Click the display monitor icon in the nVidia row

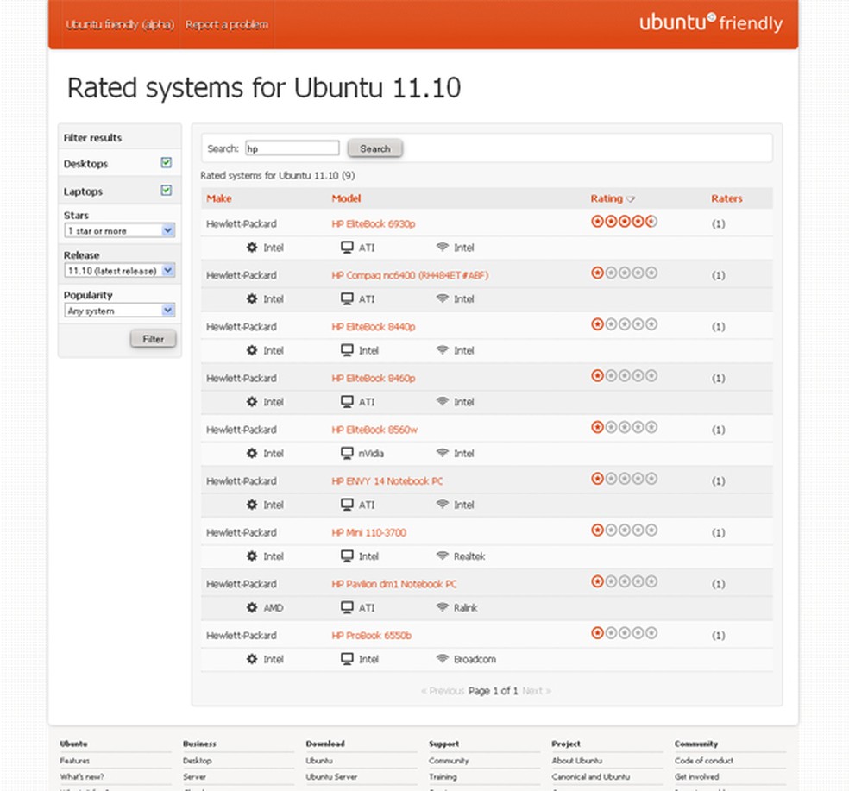pos(347,453)
